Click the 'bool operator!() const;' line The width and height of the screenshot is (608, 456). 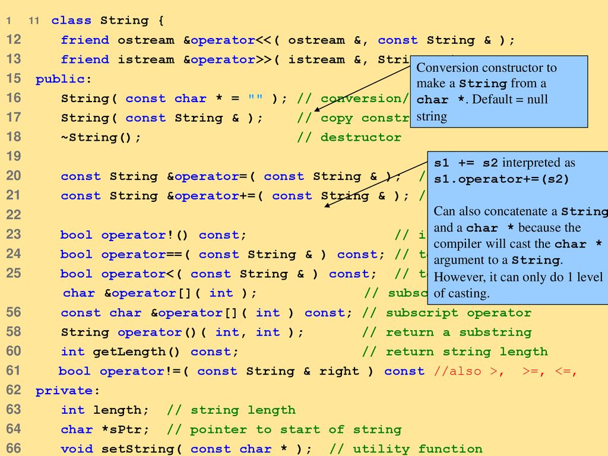click(x=153, y=235)
